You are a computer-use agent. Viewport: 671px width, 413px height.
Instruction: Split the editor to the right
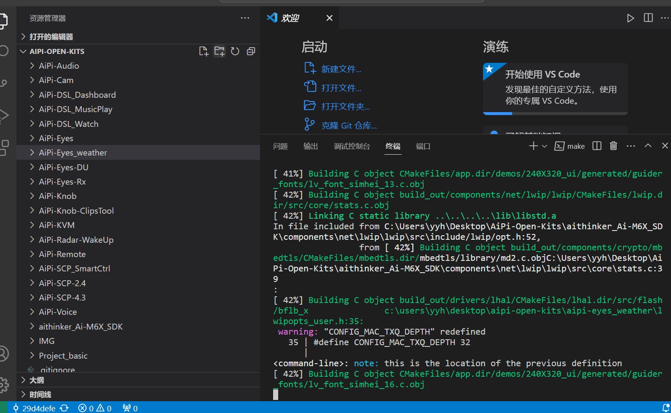pyautogui.click(x=648, y=18)
